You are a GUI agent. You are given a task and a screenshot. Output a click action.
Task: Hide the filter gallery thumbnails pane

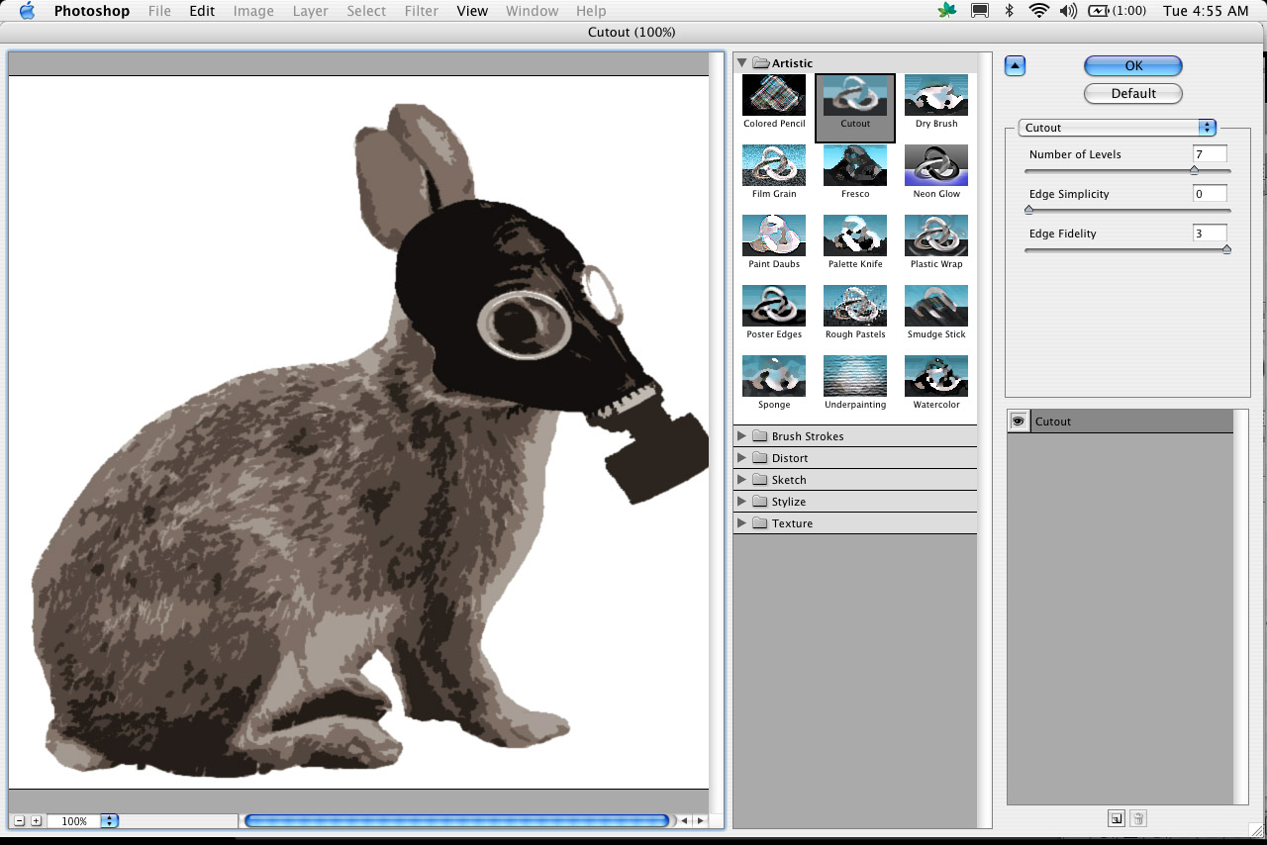point(1015,66)
